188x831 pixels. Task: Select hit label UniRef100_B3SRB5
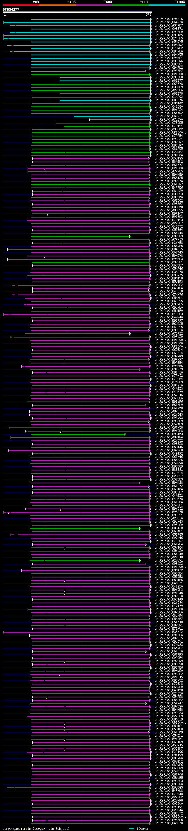[x=168, y=304]
